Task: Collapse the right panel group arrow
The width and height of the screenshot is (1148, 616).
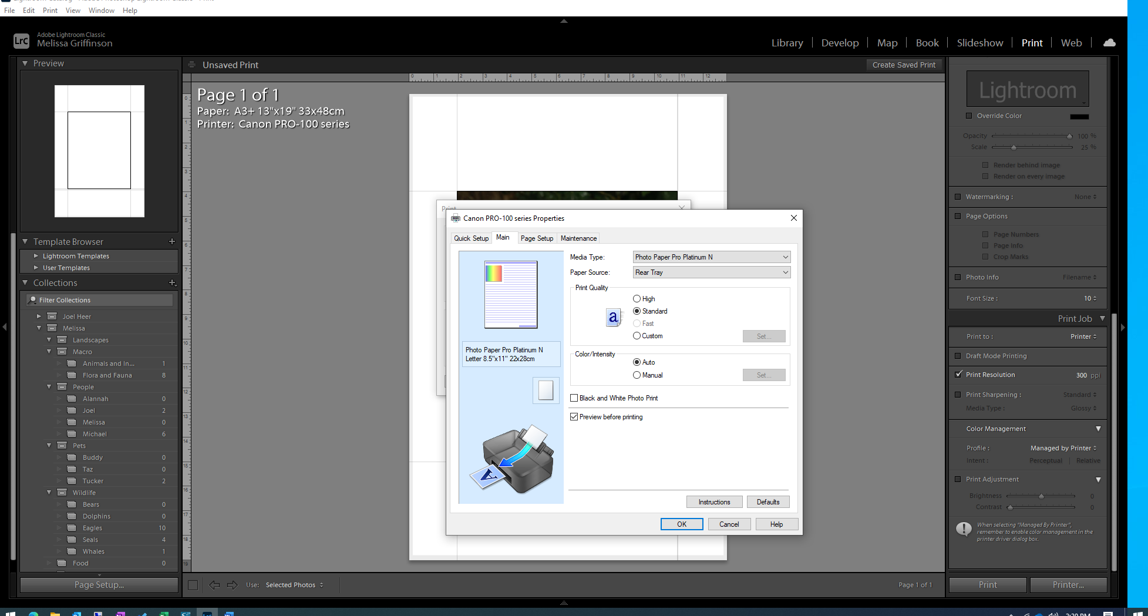Action: point(1123,327)
